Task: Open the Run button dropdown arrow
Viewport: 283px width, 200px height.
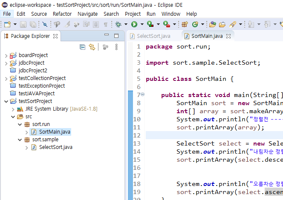Action: point(141,25)
